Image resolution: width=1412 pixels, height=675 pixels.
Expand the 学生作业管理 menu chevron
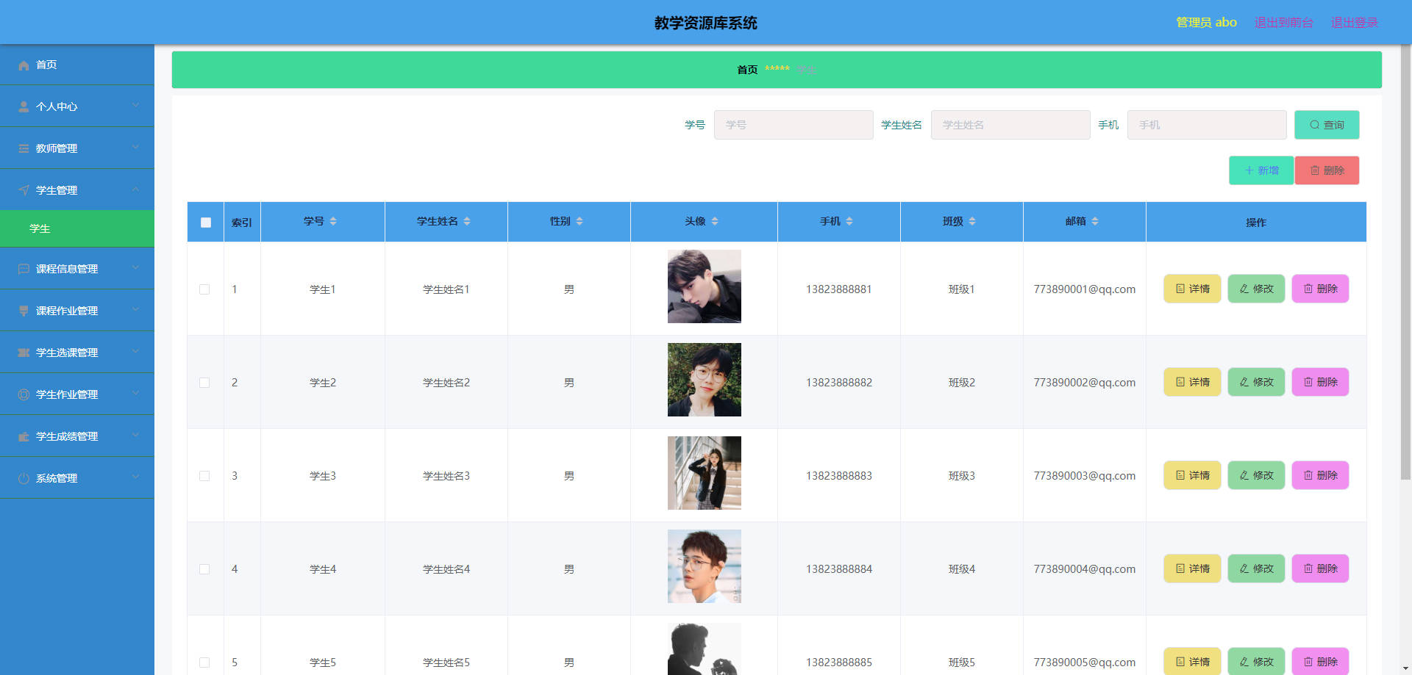135,394
